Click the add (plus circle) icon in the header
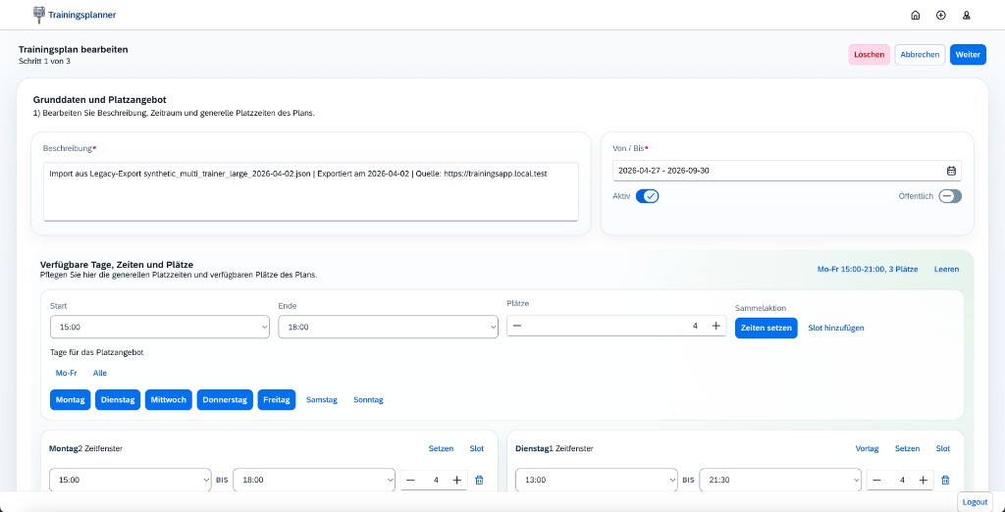 pyautogui.click(x=941, y=15)
